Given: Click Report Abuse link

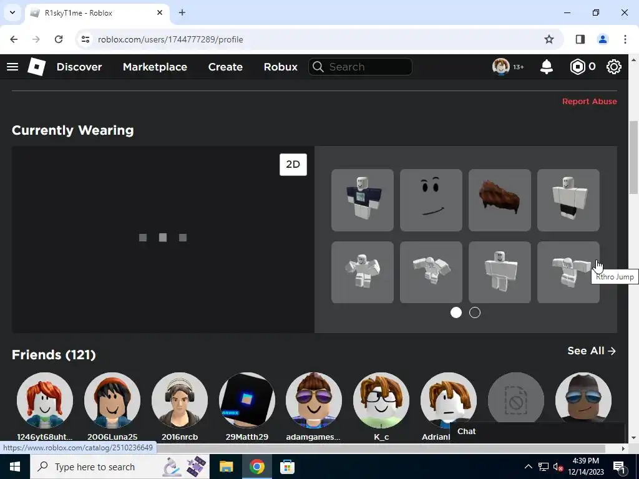Looking at the screenshot, I should coord(589,102).
